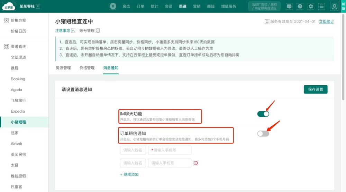Open the chat message icon in header
The width and height of the screenshot is (346, 192).
click(x=289, y=6)
